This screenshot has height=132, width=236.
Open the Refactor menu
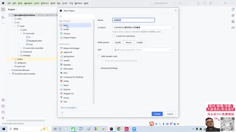click(45, 3)
